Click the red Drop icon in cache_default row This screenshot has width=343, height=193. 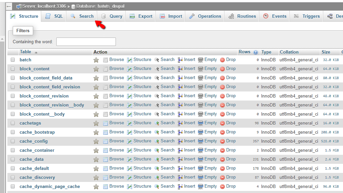pyautogui.click(x=222, y=169)
